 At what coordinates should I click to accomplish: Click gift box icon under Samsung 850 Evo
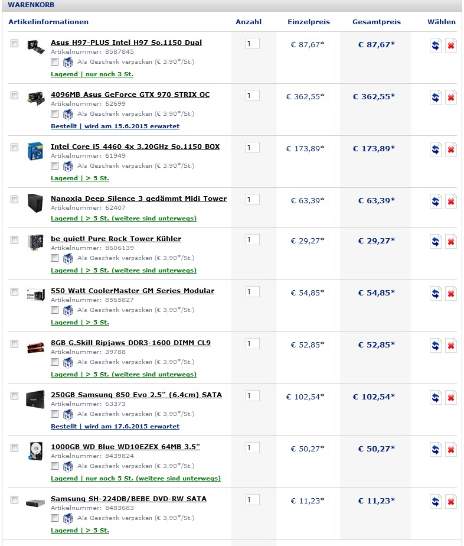click(68, 414)
